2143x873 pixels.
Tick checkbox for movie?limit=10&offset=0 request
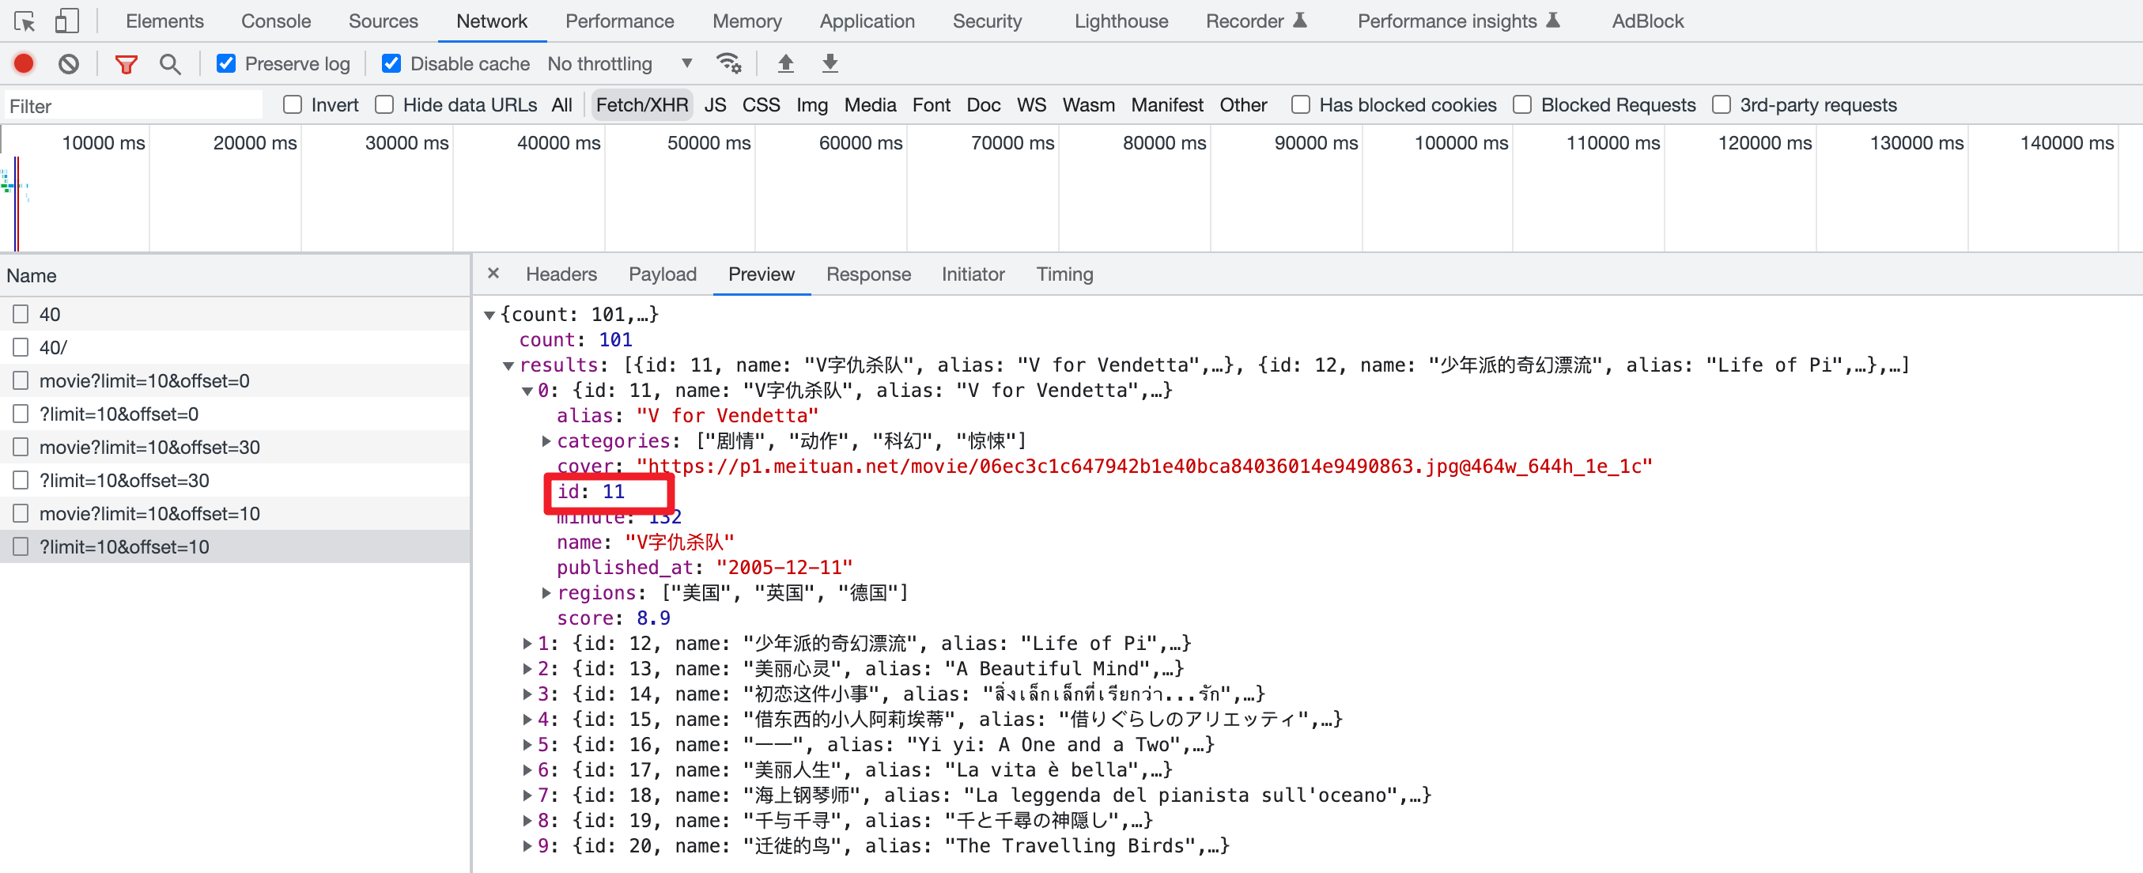coord(21,381)
